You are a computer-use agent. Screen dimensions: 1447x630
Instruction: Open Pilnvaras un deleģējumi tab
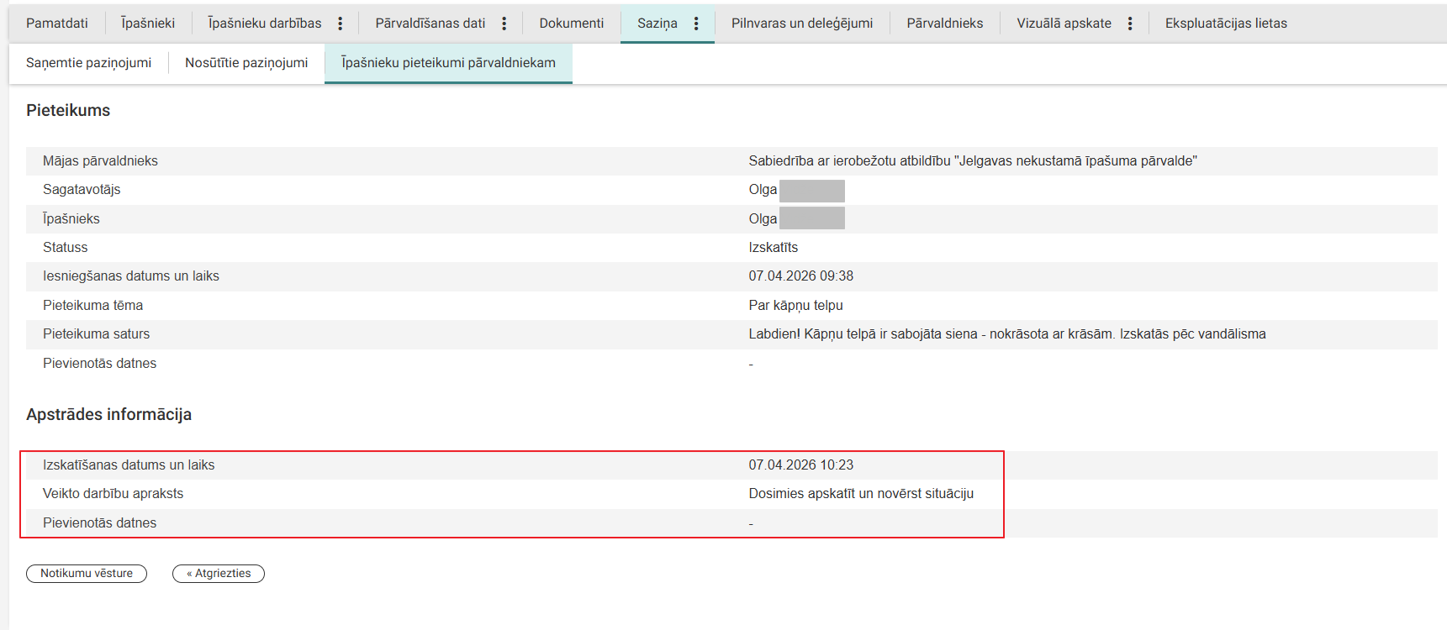pos(802,24)
